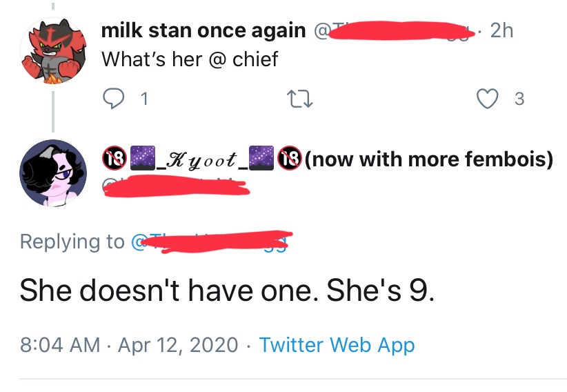Viewport: 567px width, 392px height.
Task: Click the reply count number 1
Action: pos(143,99)
